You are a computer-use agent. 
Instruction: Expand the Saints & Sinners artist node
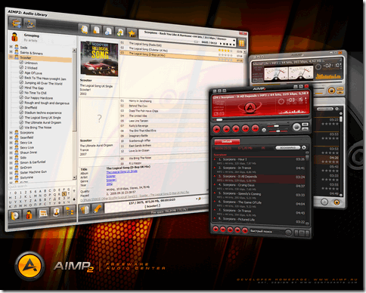coord(11,52)
